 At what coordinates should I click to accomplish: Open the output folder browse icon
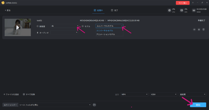(94, 105)
